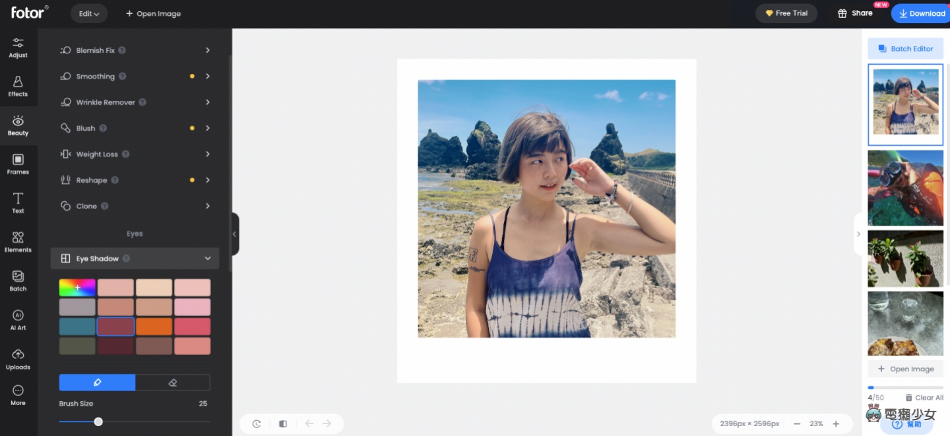950x436 pixels.
Task: Open the Elements panel
Action: (x=18, y=241)
